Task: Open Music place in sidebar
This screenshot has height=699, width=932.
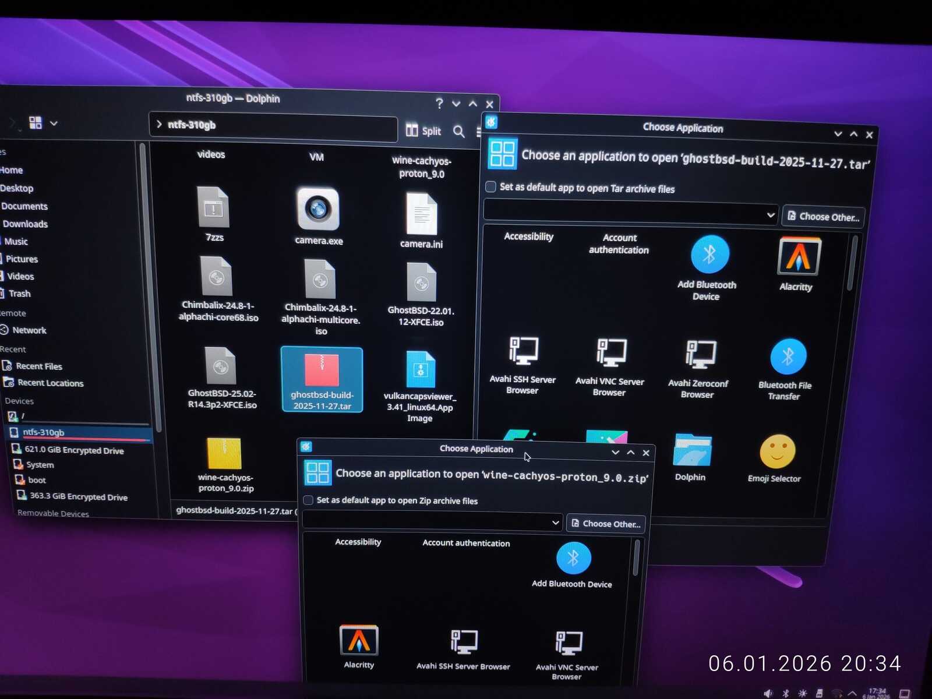Action: [x=15, y=241]
